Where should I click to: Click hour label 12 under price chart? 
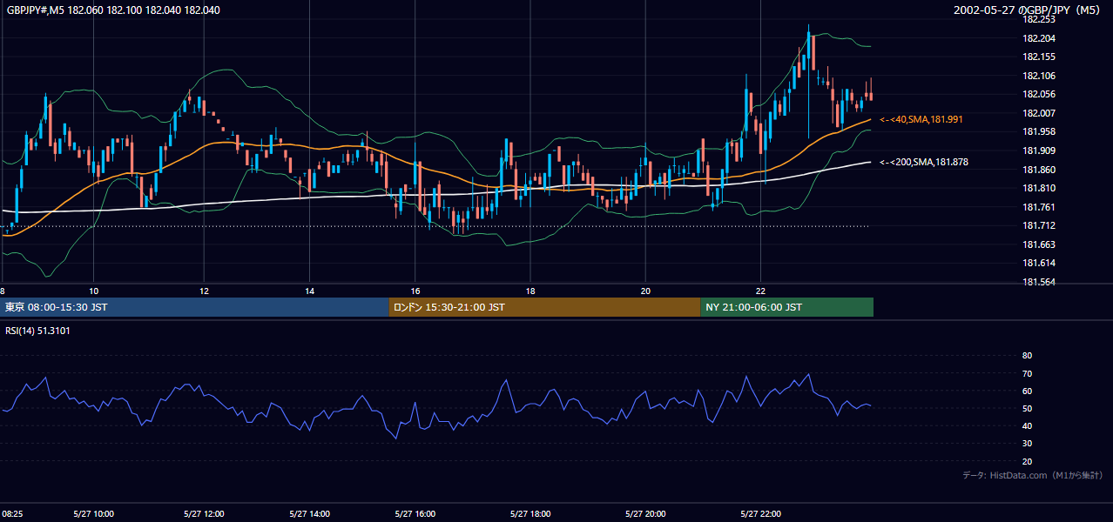204,291
